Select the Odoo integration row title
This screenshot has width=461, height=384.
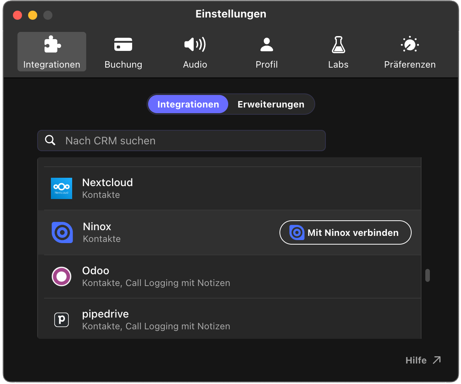96,271
